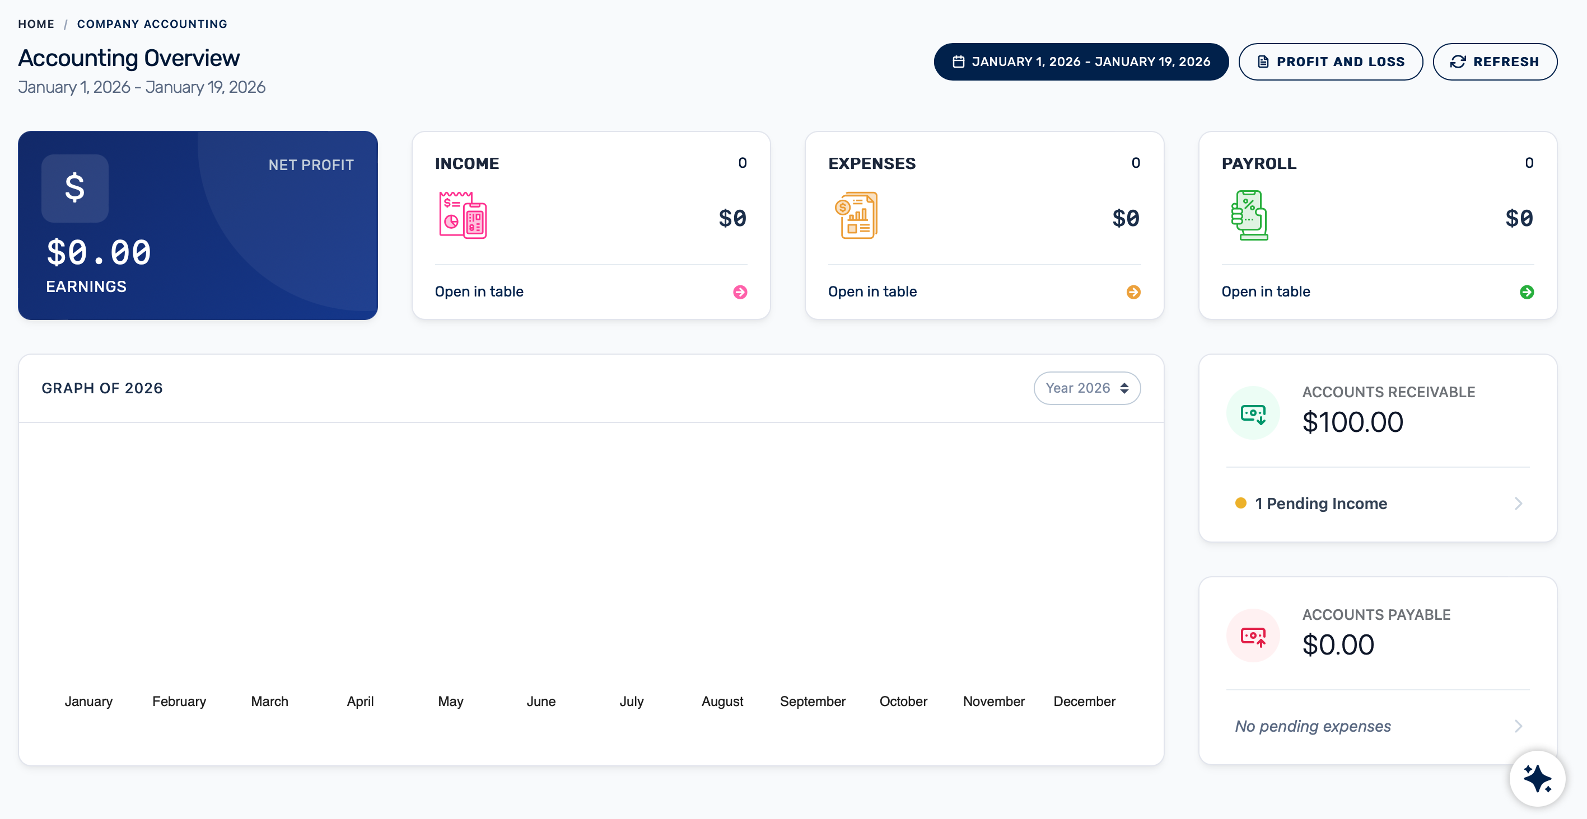
Task: Click the Accounts Payable red money icon
Action: 1253,636
